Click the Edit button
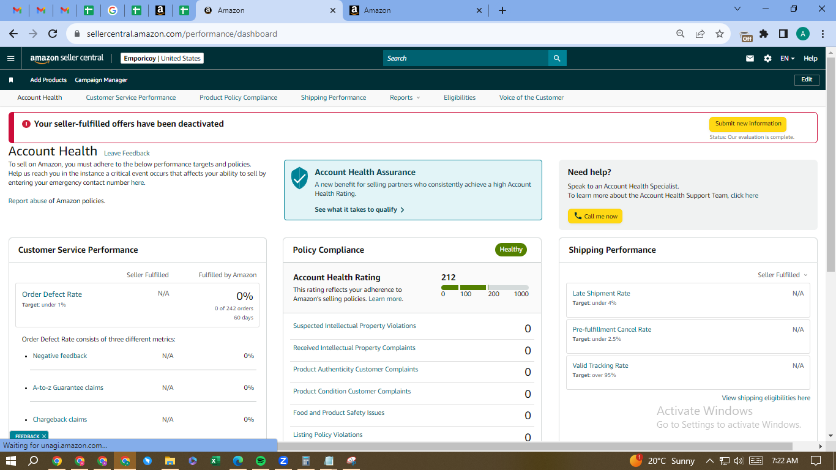Screen dimensions: 836x470 [807, 80]
